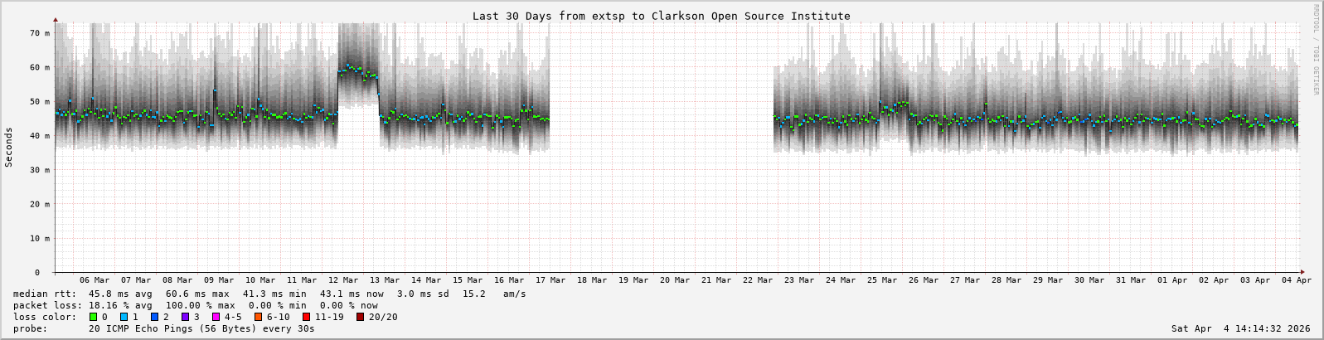Click the 12 Mar date label on x-axis
Screen dimensions: 1324x340
click(343, 280)
